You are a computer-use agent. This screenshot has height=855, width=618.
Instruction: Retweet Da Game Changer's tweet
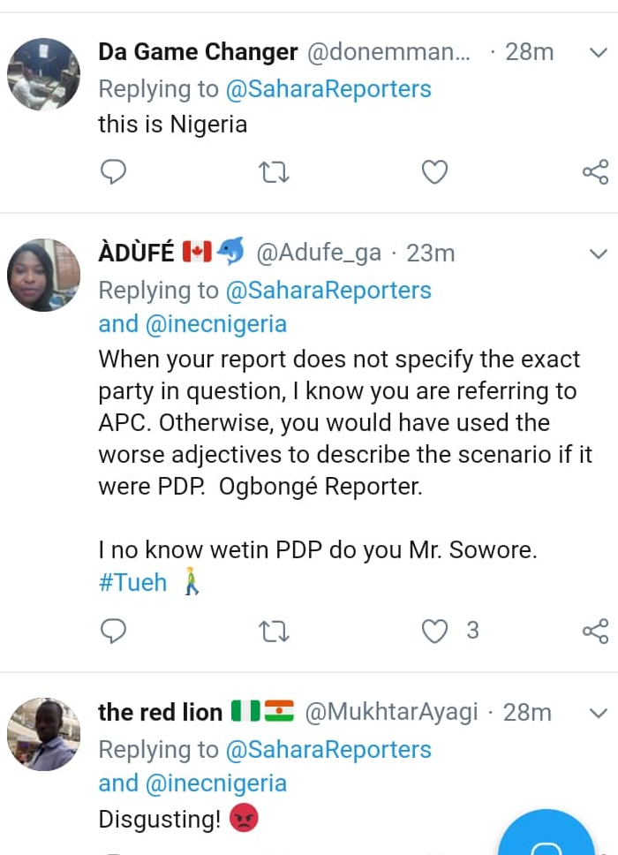(x=274, y=171)
